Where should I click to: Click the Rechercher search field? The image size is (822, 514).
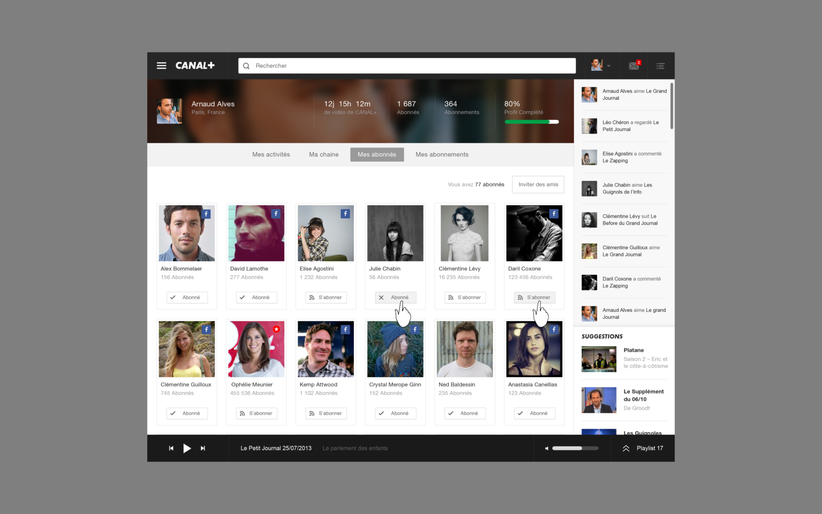(x=407, y=66)
